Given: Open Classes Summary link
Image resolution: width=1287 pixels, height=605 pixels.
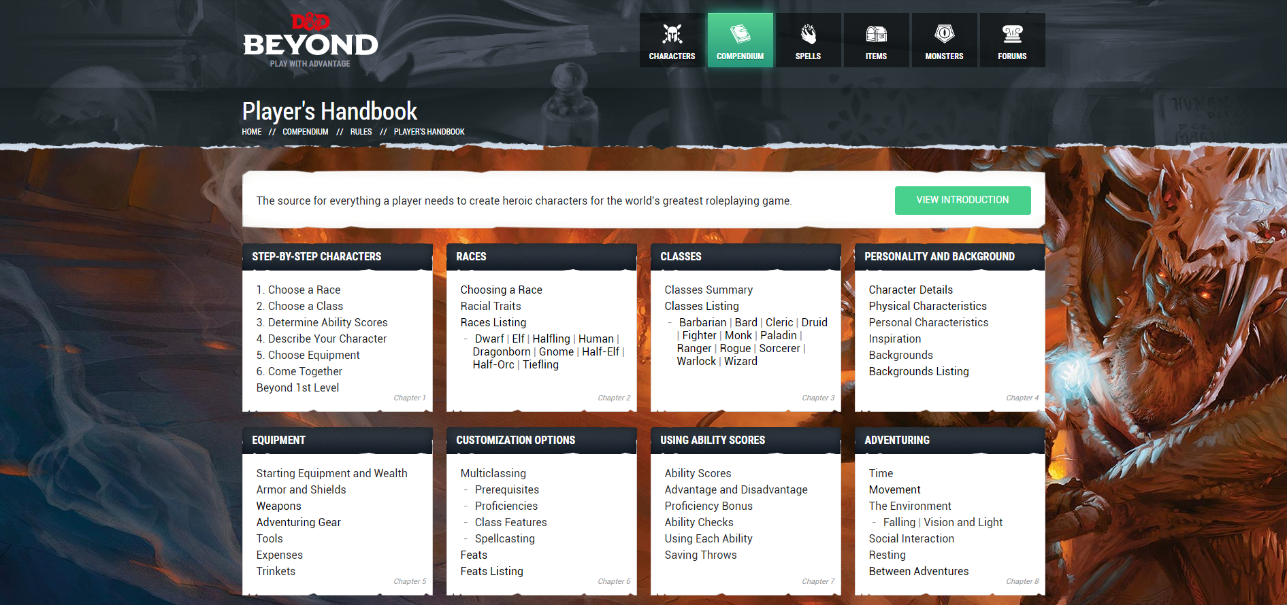Looking at the screenshot, I should coord(708,290).
